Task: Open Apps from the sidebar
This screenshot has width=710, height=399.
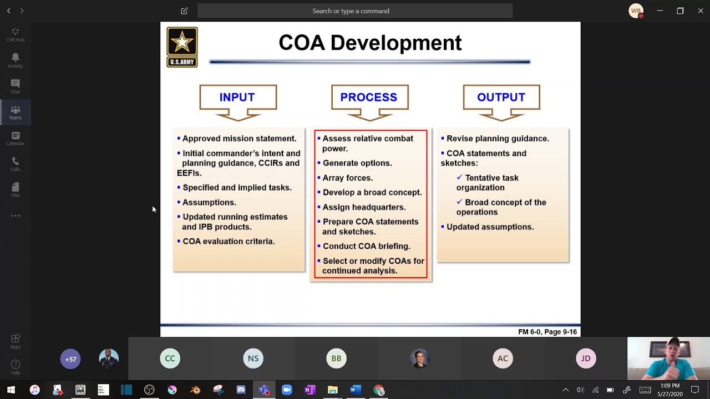Action: point(15,340)
